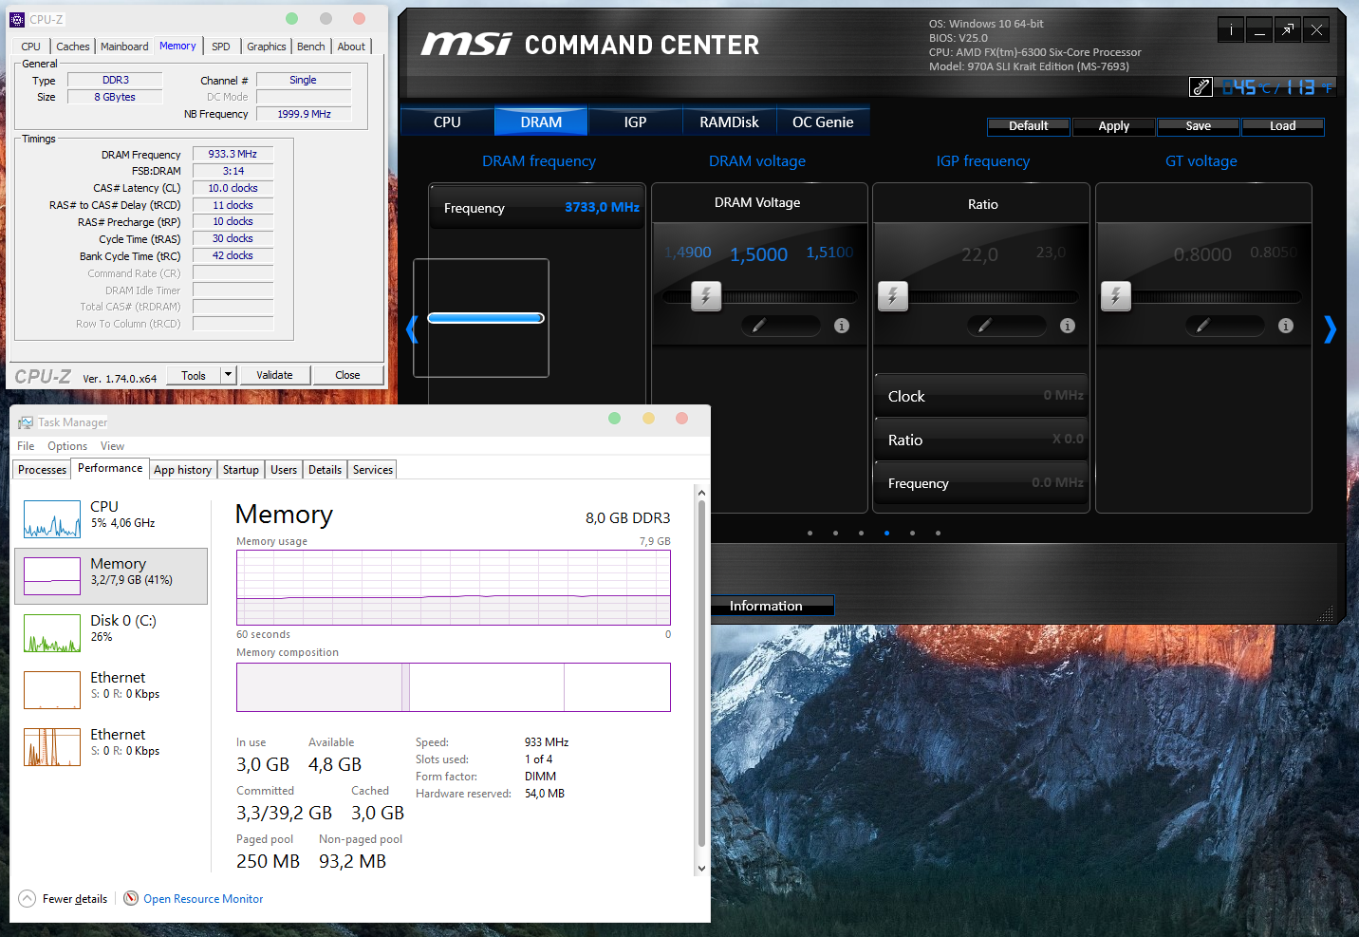Select the 1,5100 DRAM voltage value
This screenshot has width=1359, height=937.
[829, 253]
